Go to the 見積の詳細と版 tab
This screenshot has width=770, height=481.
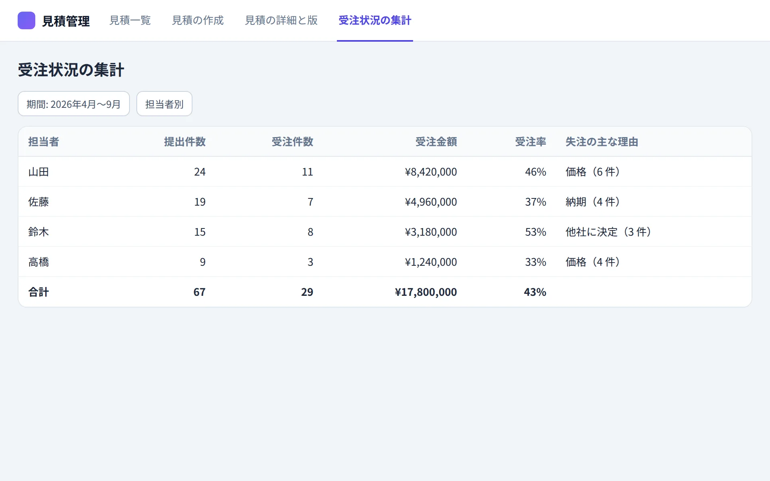coord(281,20)
